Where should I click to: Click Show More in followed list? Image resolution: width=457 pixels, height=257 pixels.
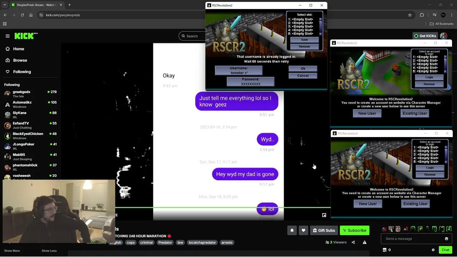point(12,251)
